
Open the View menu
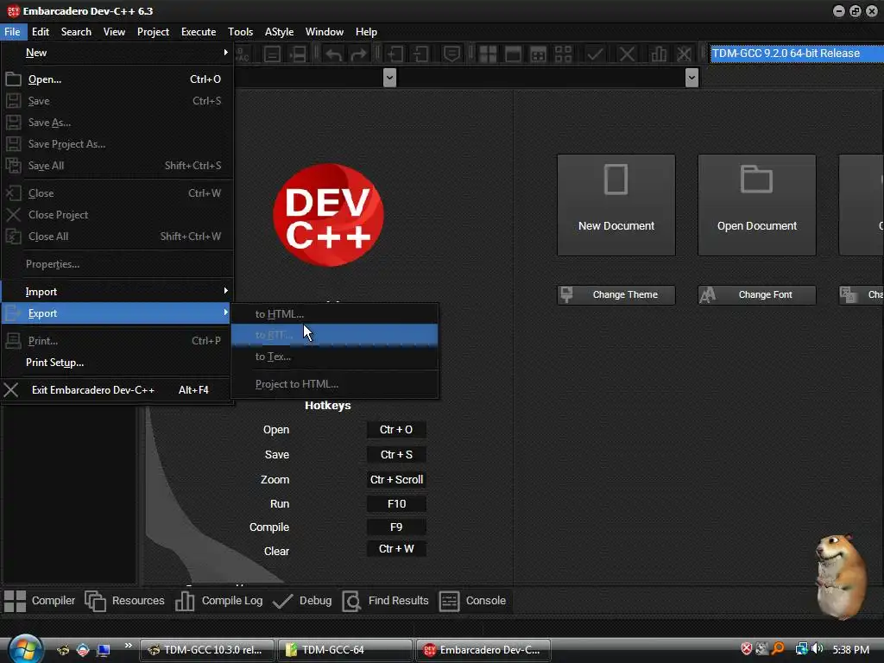click(x=114, y=32)
